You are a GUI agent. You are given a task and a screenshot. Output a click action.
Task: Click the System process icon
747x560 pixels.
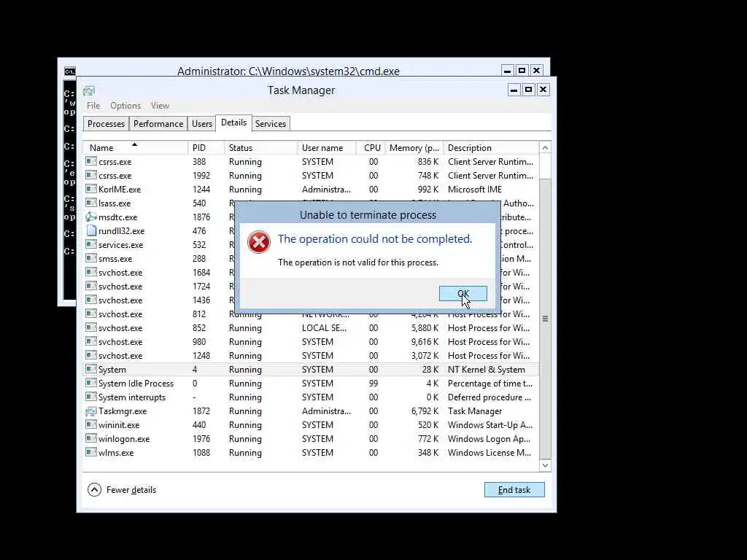[x=91, y=369]
